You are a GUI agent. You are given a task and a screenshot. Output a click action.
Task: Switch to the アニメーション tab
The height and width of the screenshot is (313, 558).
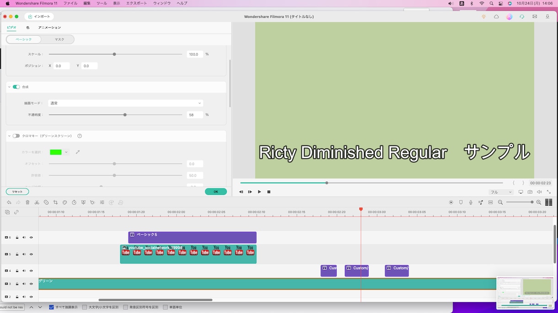click(x=49, y=28)
